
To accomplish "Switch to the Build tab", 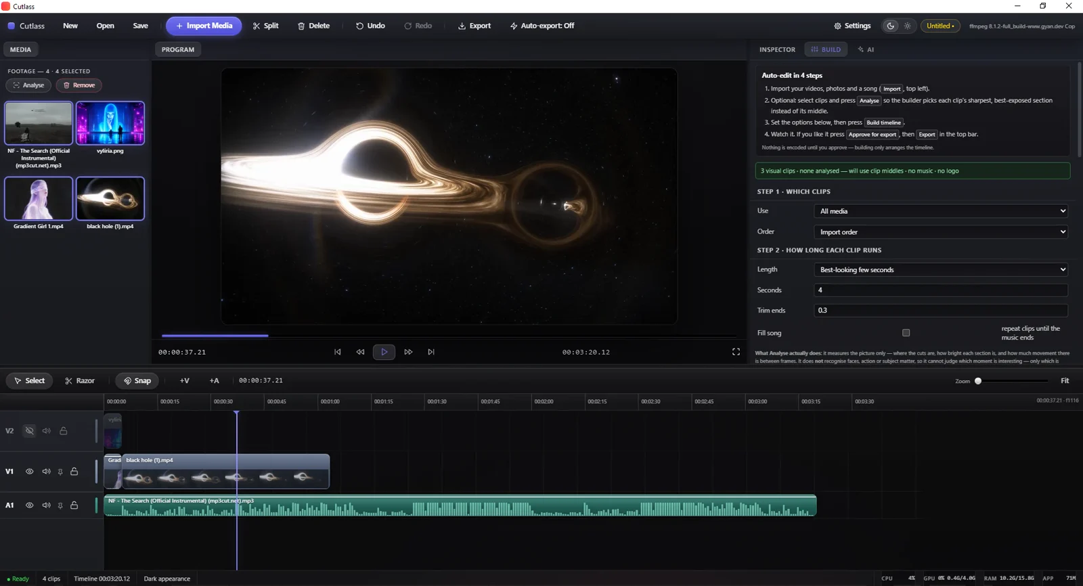I will pos(826,49).
